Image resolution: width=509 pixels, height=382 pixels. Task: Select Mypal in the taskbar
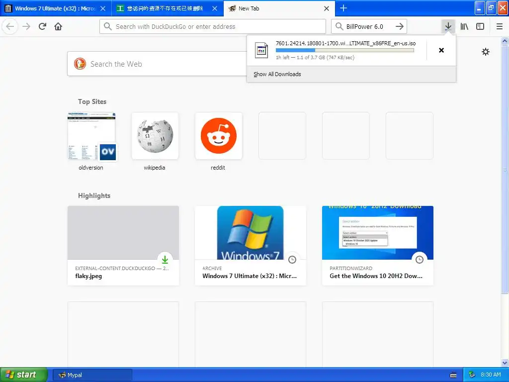[92, 375]
